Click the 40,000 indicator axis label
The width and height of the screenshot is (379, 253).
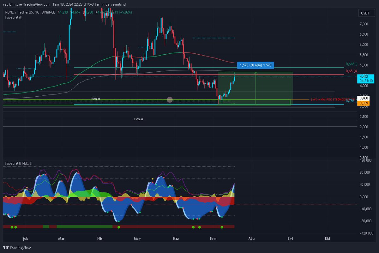point(365,184)
